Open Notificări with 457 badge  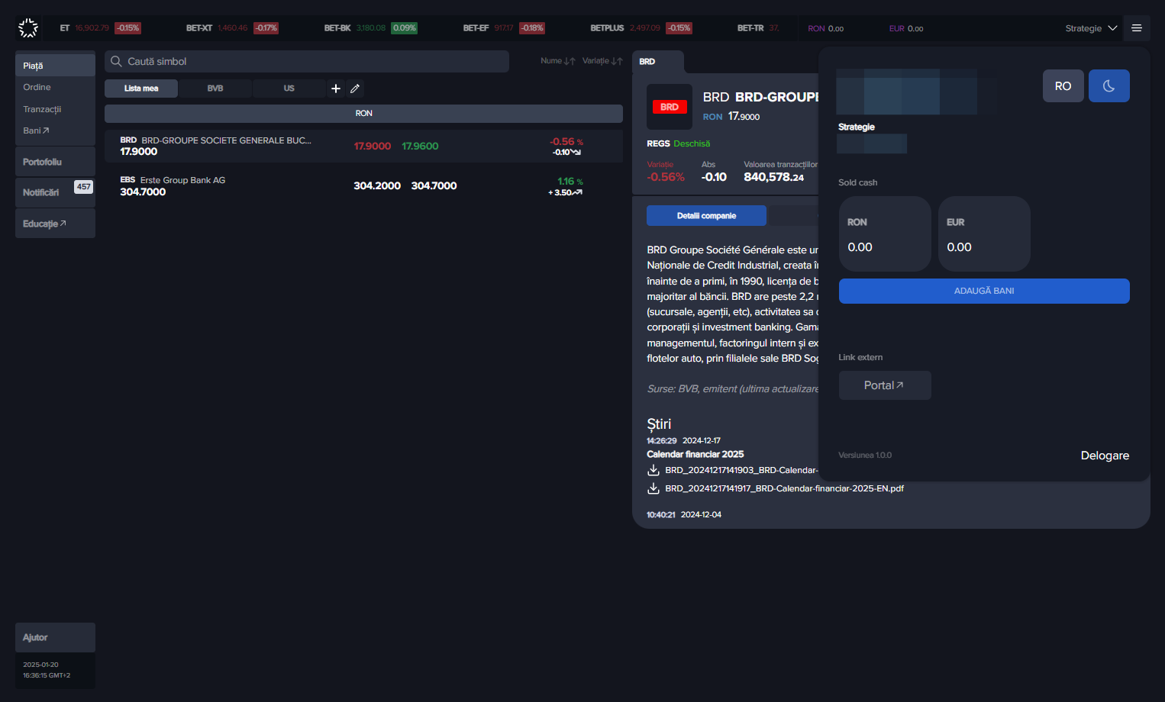coord(55,192)
